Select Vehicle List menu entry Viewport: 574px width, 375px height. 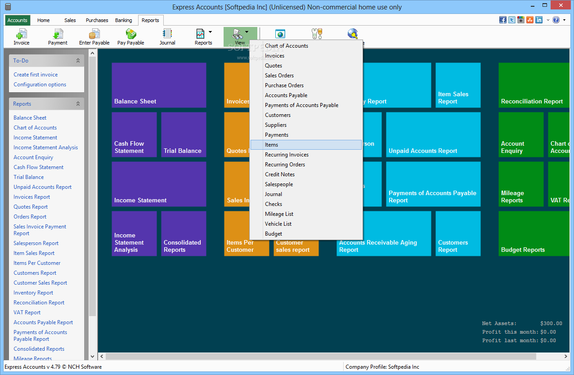[x=306, y=224]
